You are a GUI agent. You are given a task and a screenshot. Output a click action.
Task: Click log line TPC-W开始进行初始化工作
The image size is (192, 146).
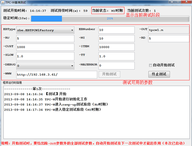click(46, 99)
